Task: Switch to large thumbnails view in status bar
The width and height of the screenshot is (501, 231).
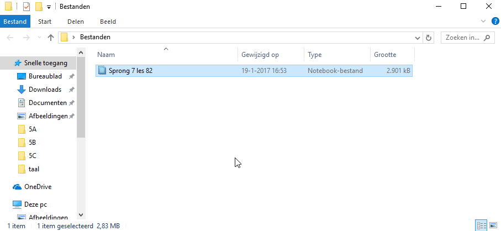Action: click(x=493, y=225)
